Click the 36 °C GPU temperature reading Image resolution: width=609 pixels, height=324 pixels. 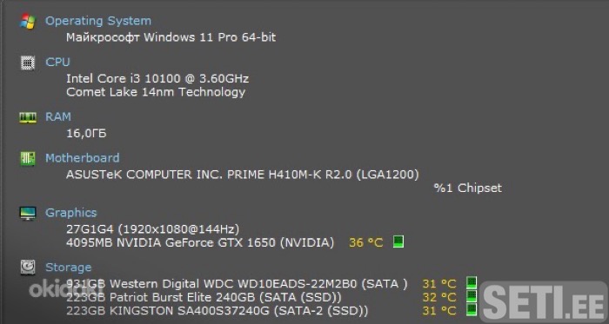tap(366, 242)
